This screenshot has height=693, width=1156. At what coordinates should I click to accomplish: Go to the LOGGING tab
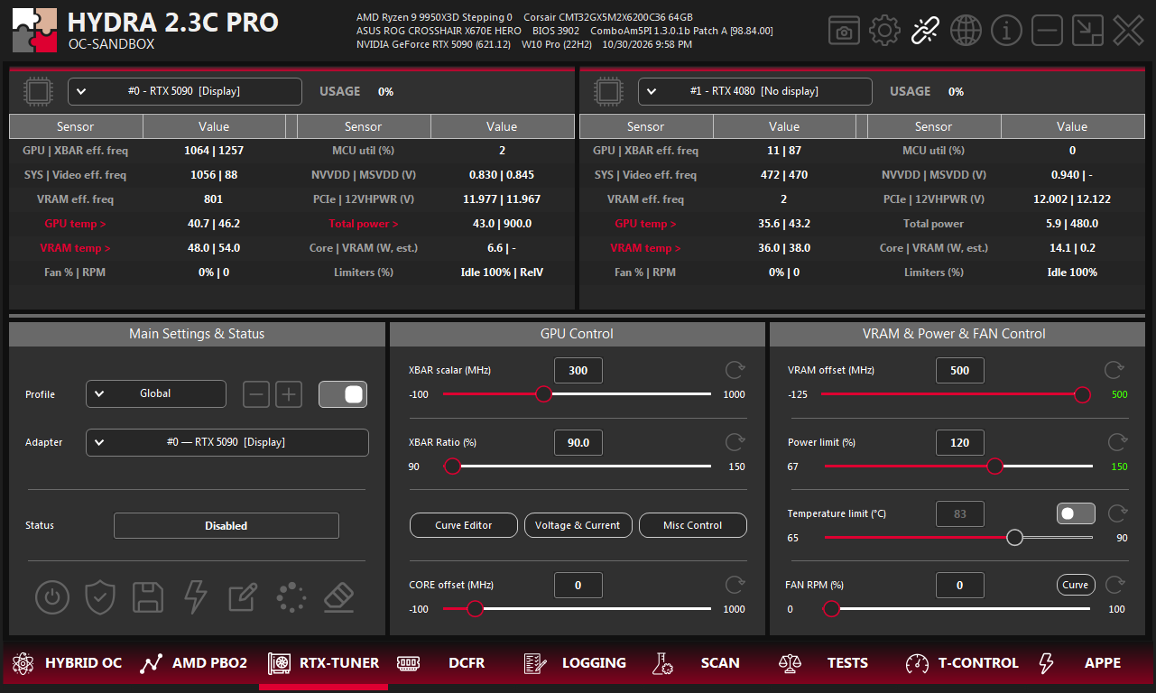(575, 663)
